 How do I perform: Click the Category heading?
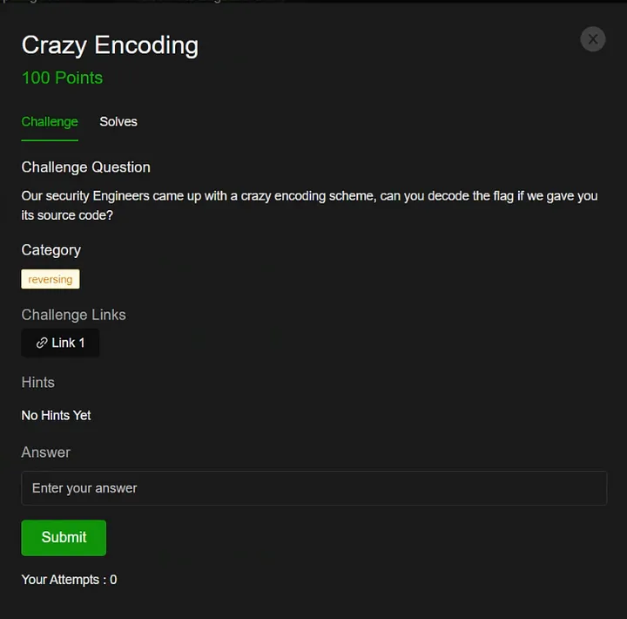point(51,250)
